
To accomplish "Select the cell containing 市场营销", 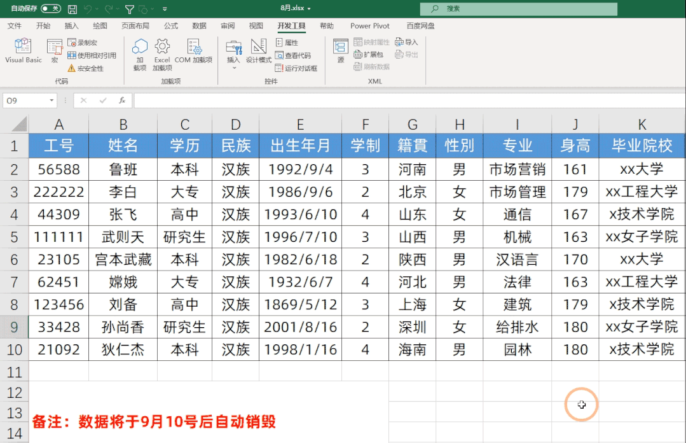I will [517, 169].
